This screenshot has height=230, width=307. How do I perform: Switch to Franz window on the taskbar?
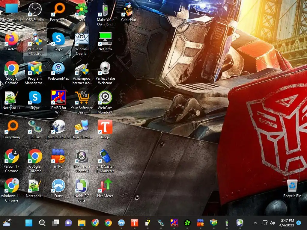(121, 223)
